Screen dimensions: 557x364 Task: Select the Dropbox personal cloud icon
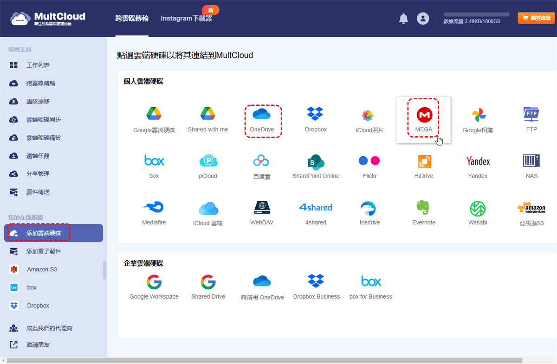(x=316, y=114)
